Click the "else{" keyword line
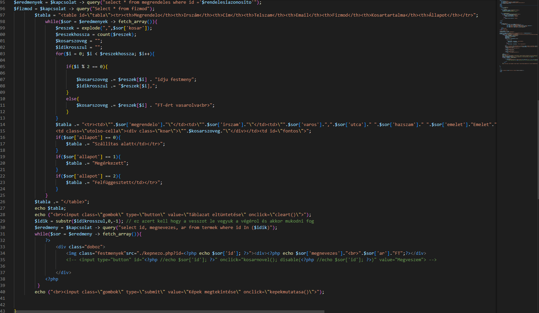This screenshot has height=313, width=539. coord(73,99)
